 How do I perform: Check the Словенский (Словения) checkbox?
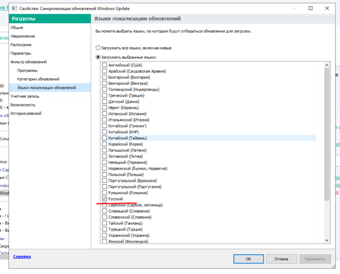pyautogui.click(x=104, y=217)
